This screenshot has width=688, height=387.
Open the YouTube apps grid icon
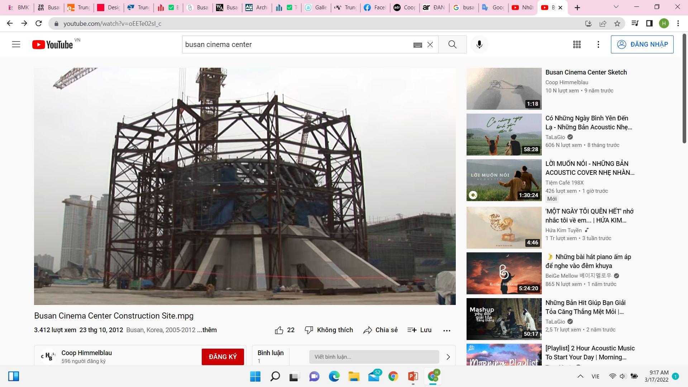[x=577, y=44]
